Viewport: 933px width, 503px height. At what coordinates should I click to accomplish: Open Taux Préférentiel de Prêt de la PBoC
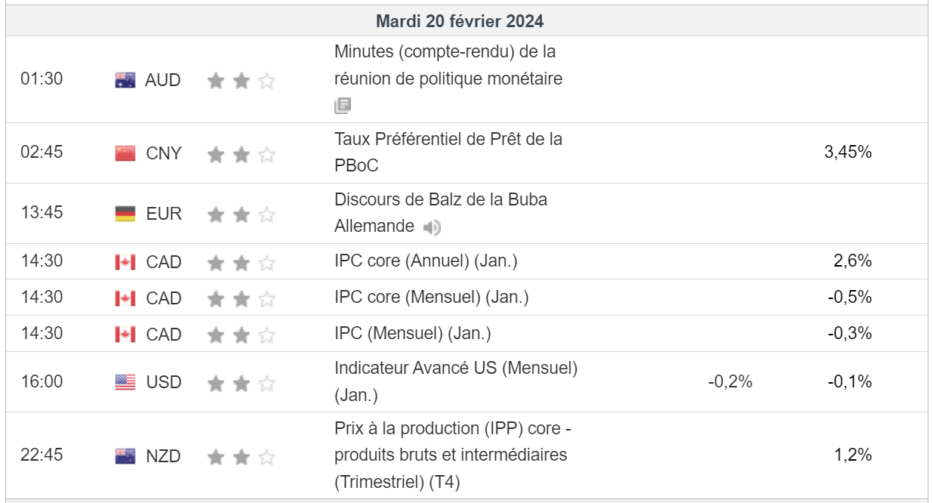pyautogui.click(x=448, y=152)
